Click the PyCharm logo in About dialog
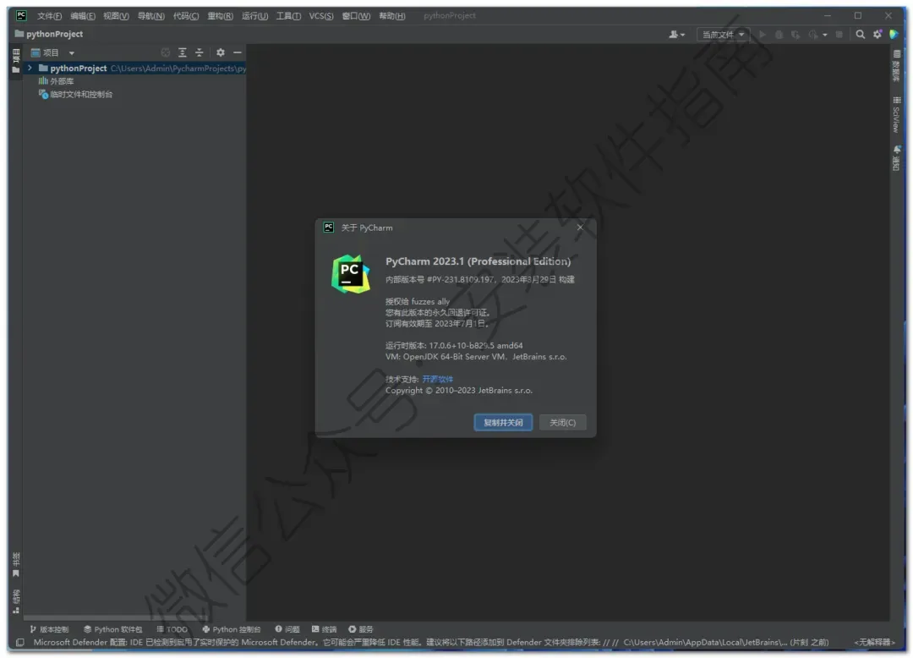913x658 pixels. 351,274
